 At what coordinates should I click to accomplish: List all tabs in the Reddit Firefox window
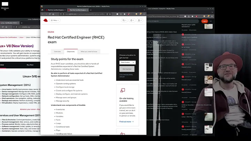pos(212,12)
